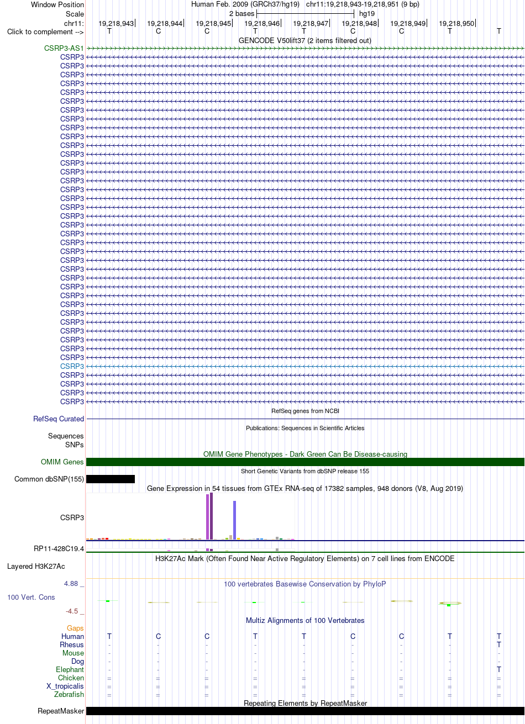Click the SNPs track label
The width and height of the screenshot is (525, 724).
(75, 445)
